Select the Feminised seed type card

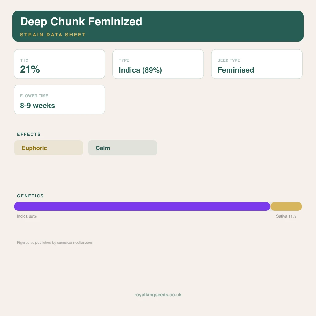tap(257, 64)
